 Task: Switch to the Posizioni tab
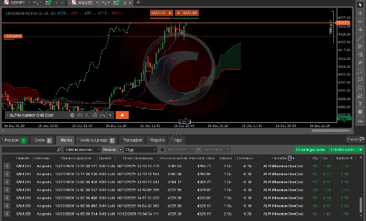[x=15, y=140]
